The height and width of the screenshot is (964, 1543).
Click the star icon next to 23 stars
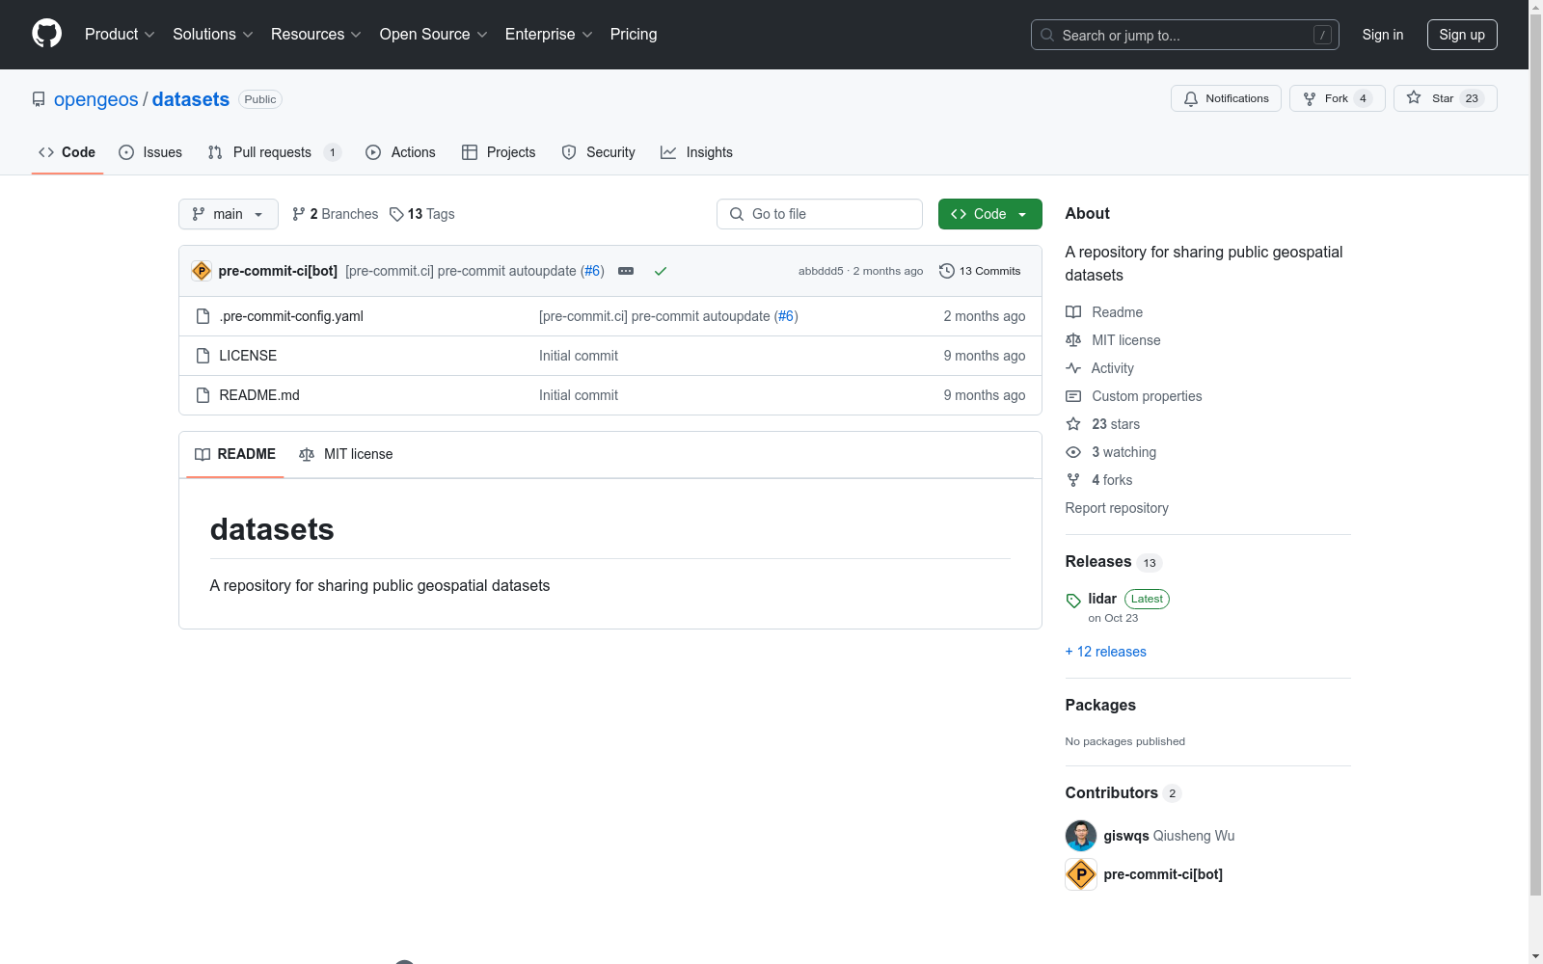point(1073,424)
